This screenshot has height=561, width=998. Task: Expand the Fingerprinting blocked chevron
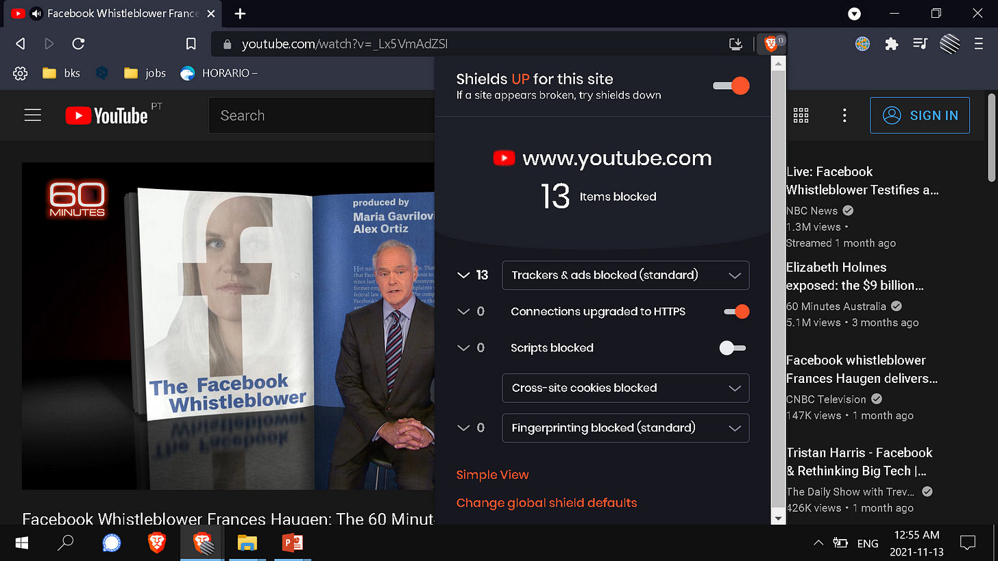click(x=463, y=428)
